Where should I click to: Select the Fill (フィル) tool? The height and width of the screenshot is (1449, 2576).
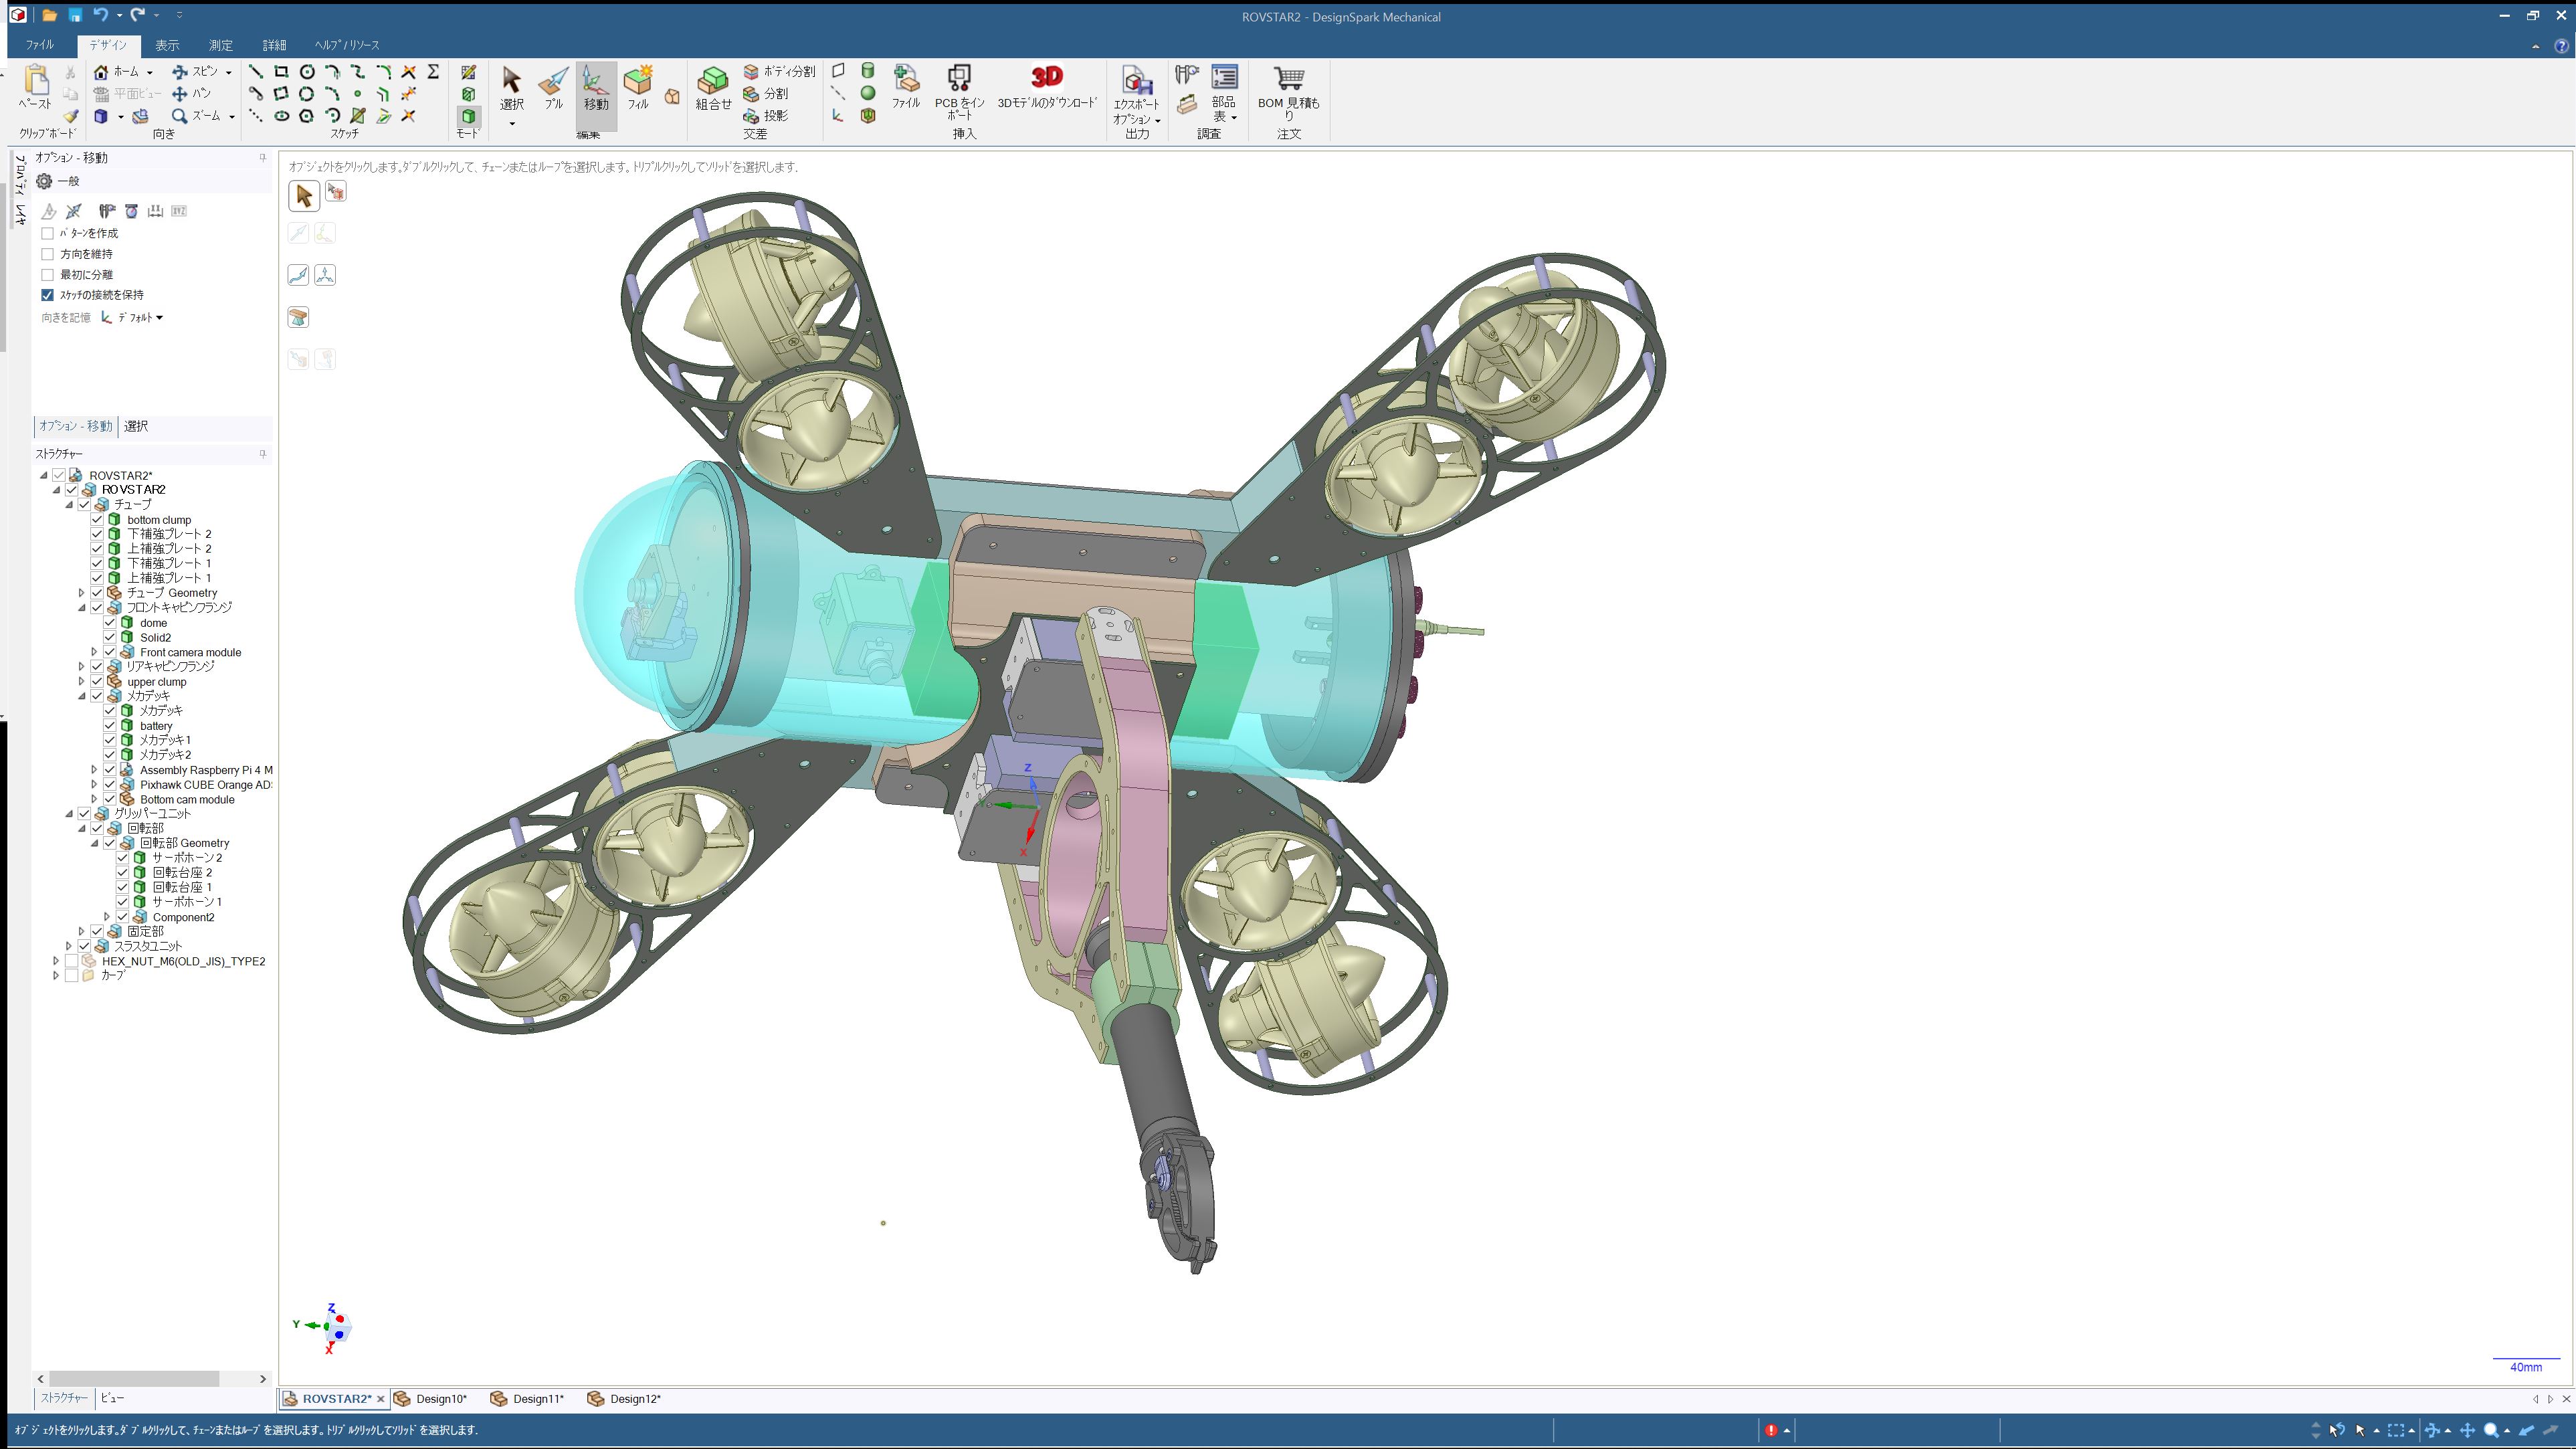click(x=638, y=88)
